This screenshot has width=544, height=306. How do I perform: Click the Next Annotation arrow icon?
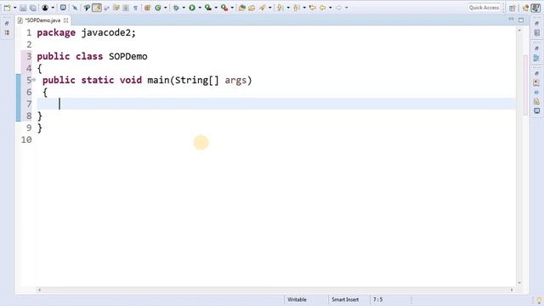coord(280,8)
